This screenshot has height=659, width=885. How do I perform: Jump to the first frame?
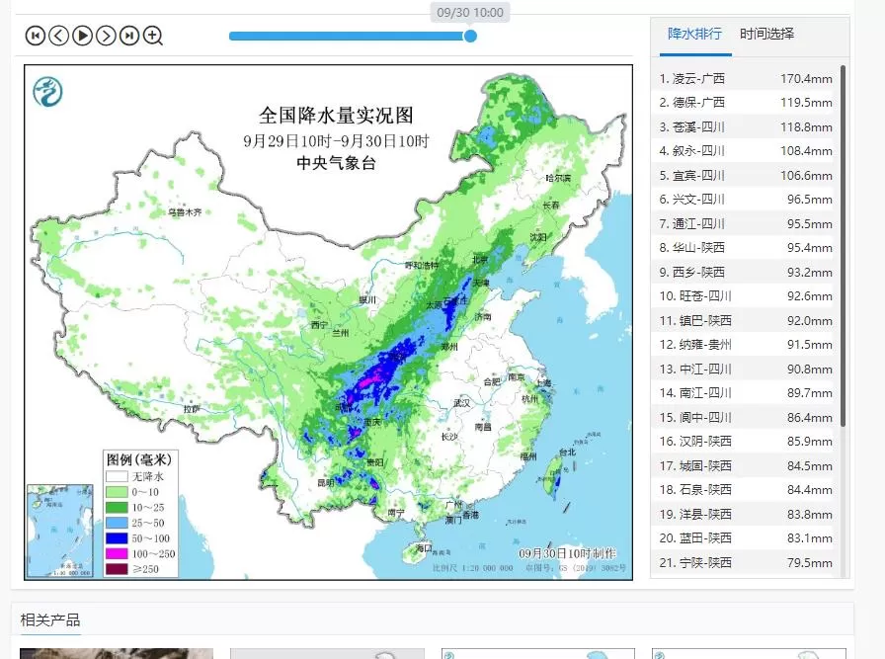click(35, 36)
